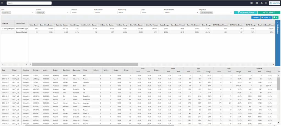Open the notifications bell
This screenshot has height=126, width=281.
(x=262, y=3)
